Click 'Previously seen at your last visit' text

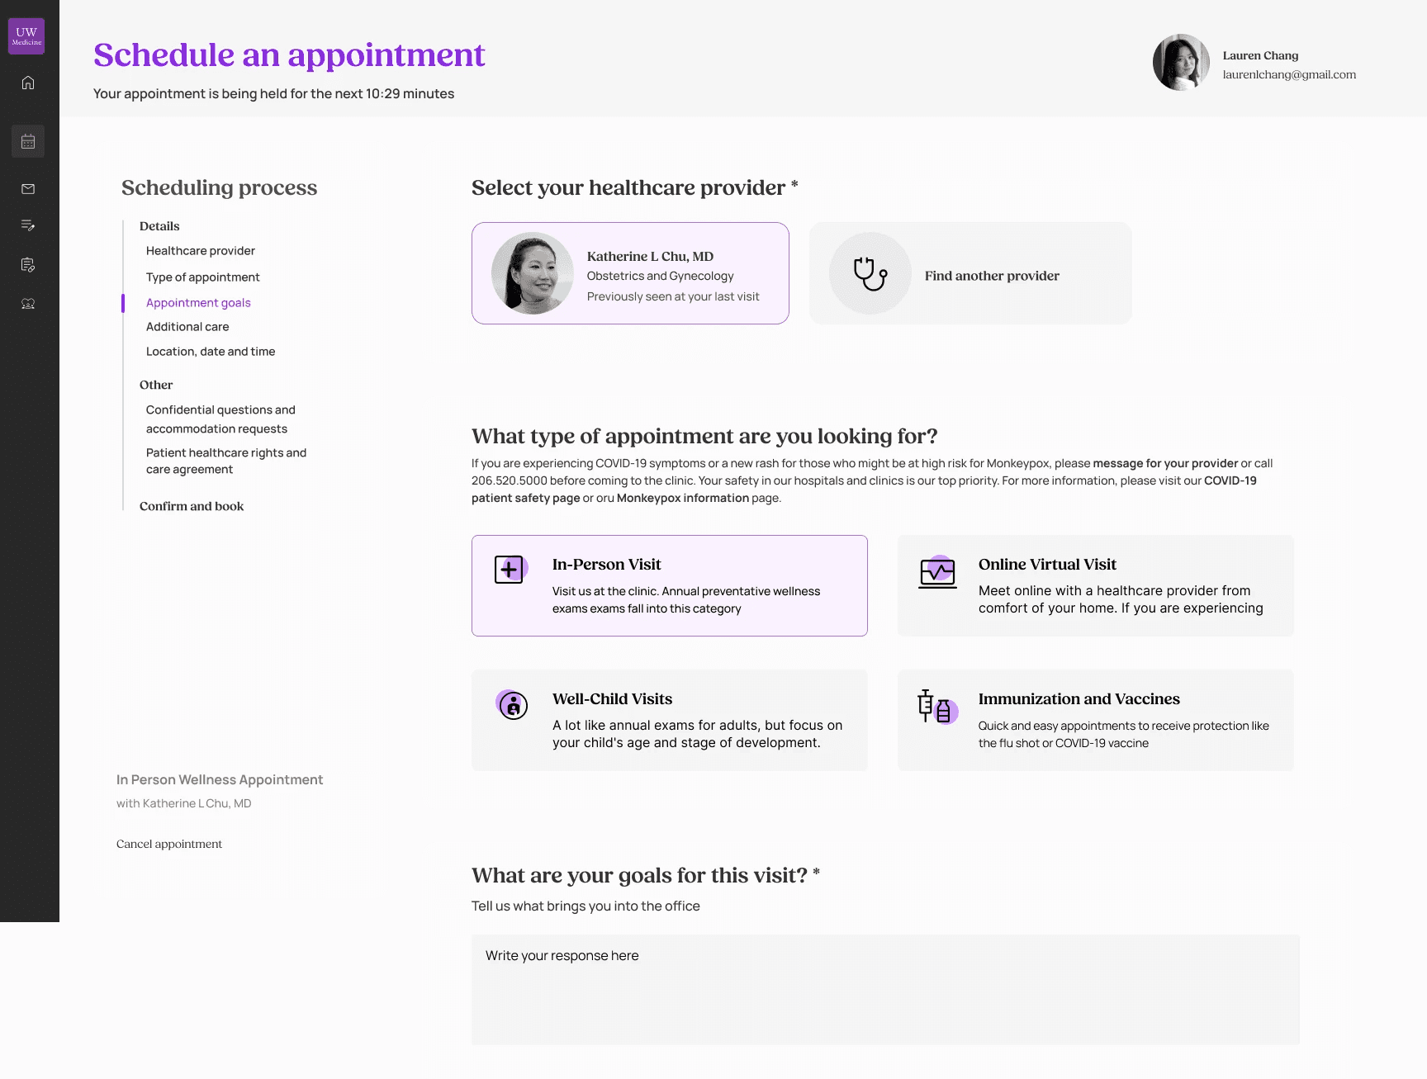[x=673, y=296]
